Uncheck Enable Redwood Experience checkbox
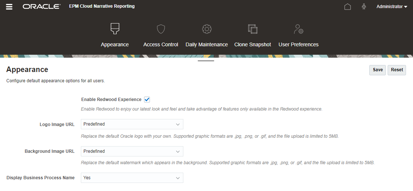 [x=147, y=100]
